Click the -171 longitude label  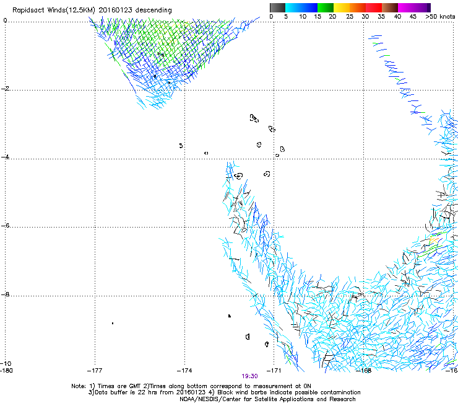click(x=274, y=371)
